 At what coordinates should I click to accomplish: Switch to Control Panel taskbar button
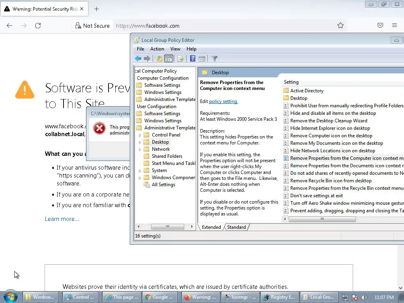pos(81,297)
